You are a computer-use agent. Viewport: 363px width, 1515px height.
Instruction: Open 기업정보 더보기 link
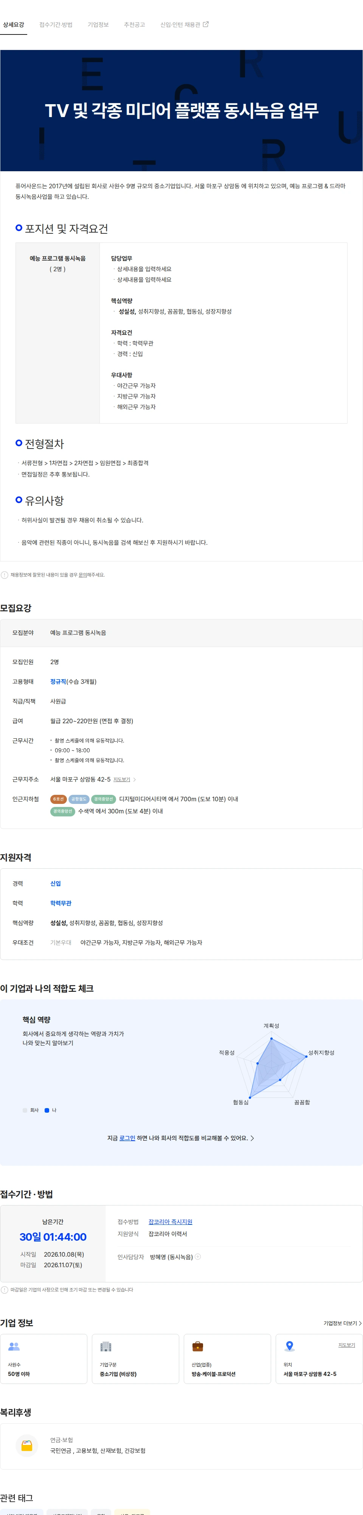[343, 1323]
